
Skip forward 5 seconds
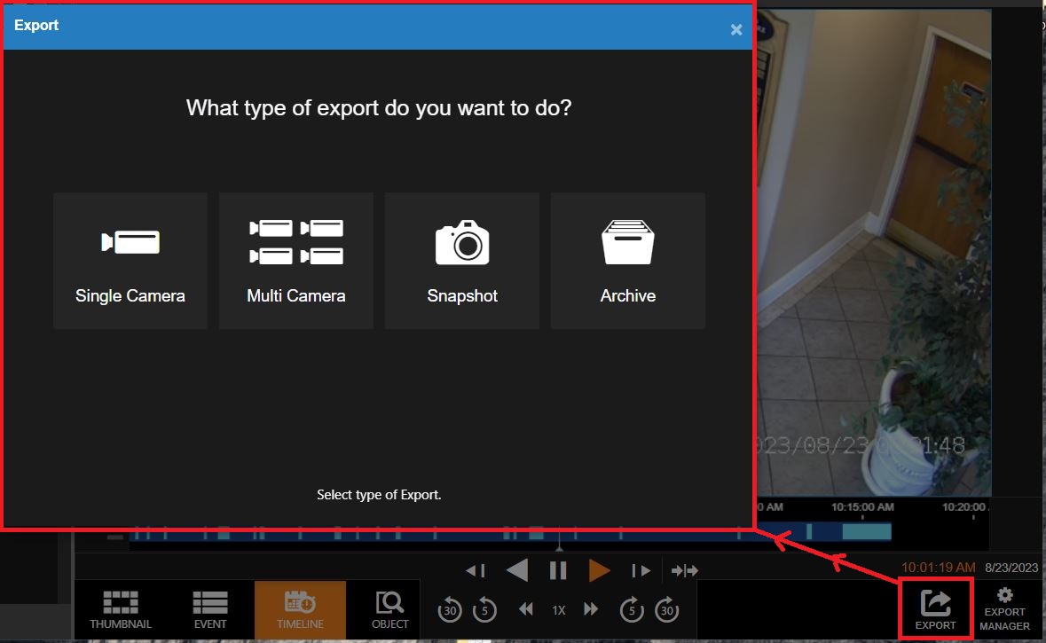(632, 609)
